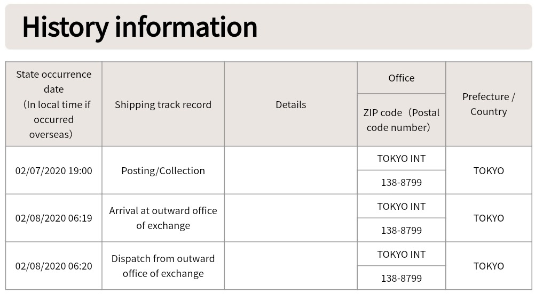
Task: Click TOKYO prefecture in the Dispatch row
Action: click(x=489, y=266)
